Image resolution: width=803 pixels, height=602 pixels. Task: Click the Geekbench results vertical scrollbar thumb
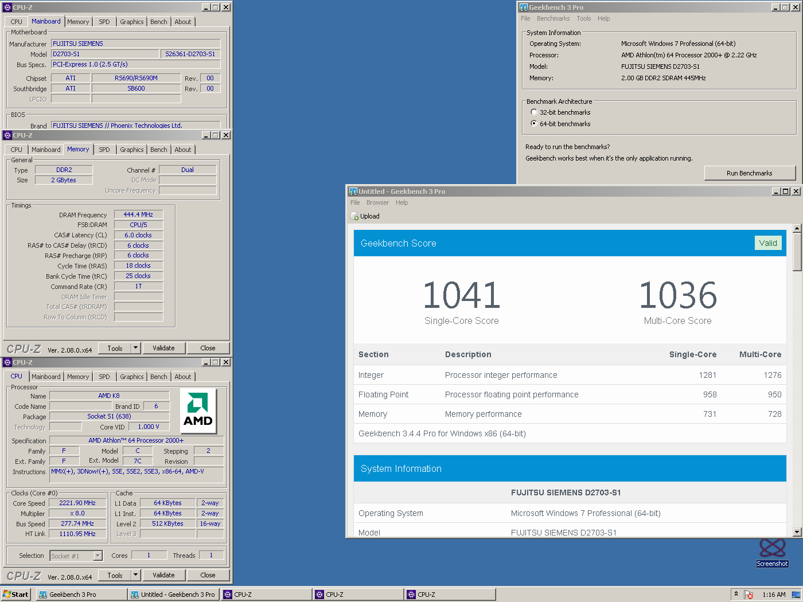797,252
